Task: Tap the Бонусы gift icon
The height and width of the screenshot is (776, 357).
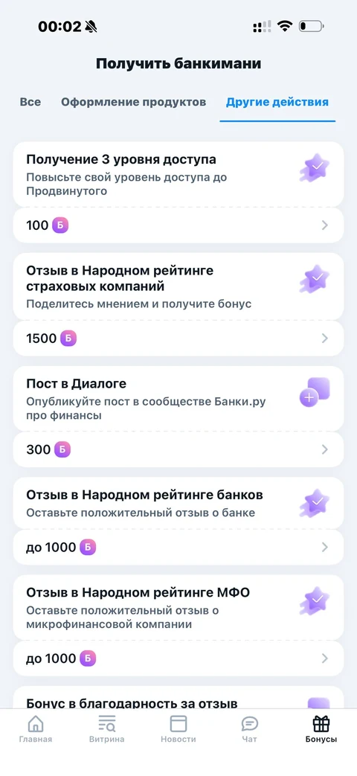Action: pyautogui.click(x=321, y=724)
